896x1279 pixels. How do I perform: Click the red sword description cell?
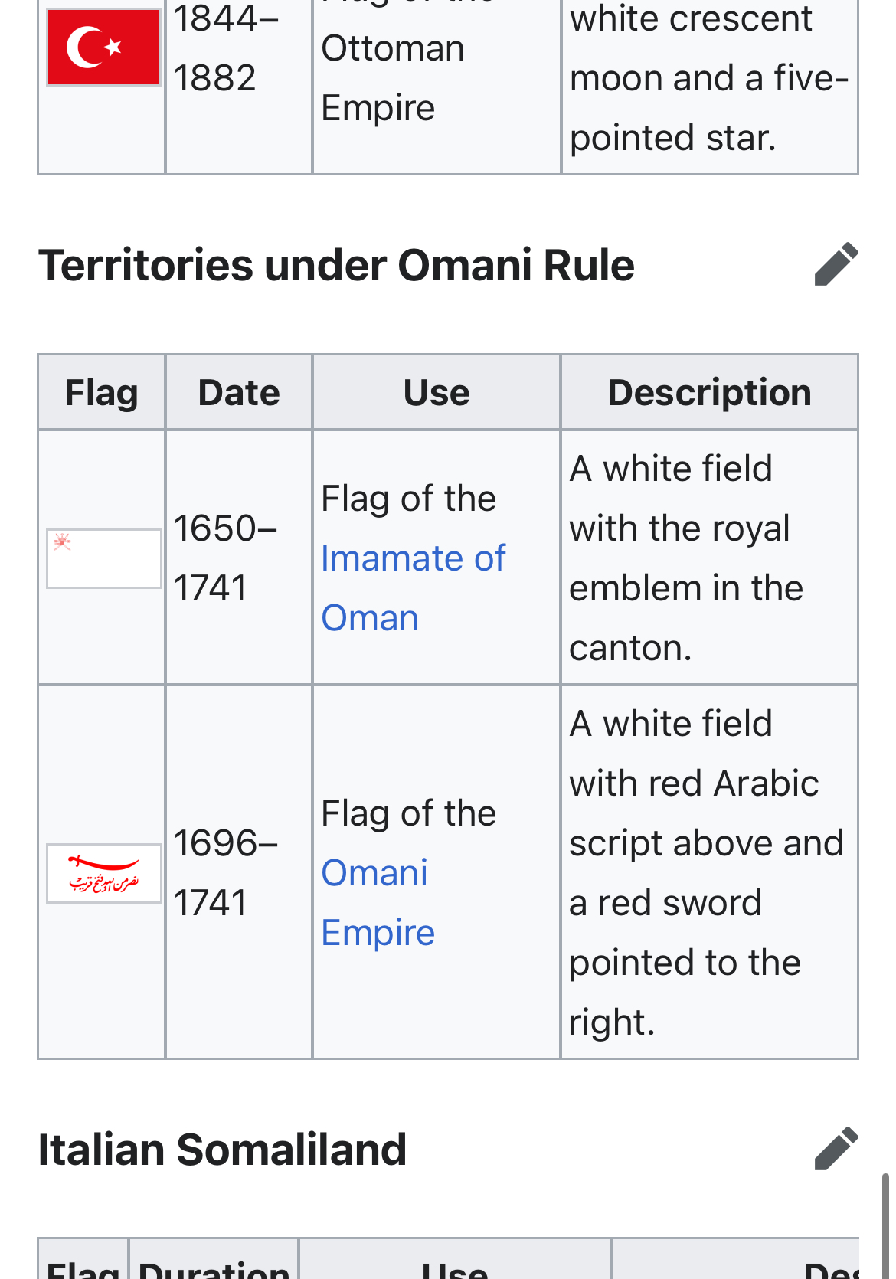(705, 872)
